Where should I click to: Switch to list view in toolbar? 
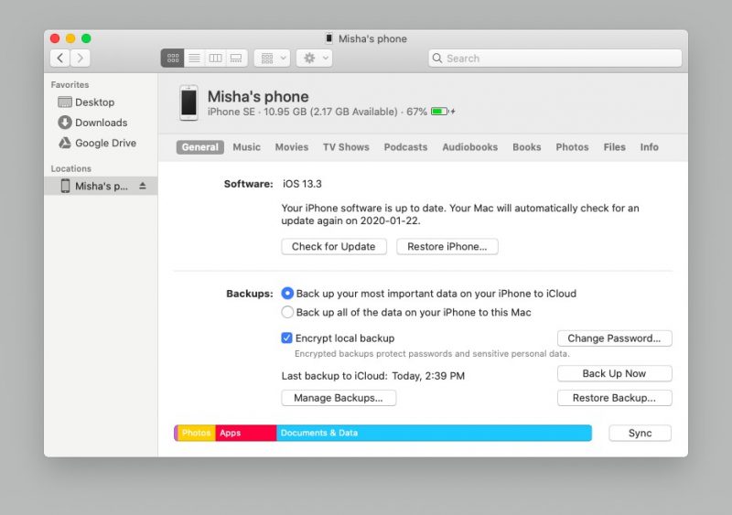194,58
